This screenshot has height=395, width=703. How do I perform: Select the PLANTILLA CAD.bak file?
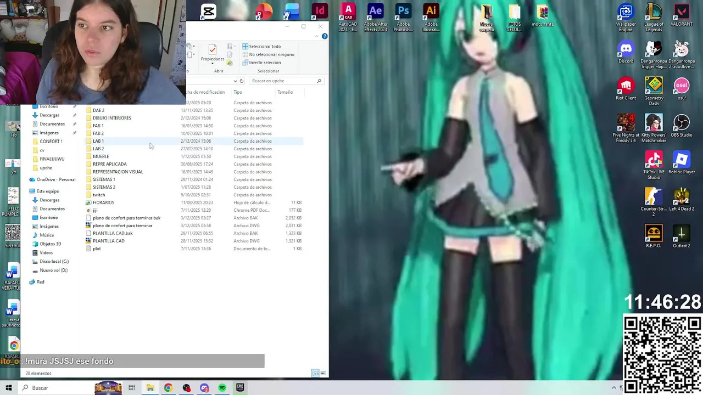(194, 233)
